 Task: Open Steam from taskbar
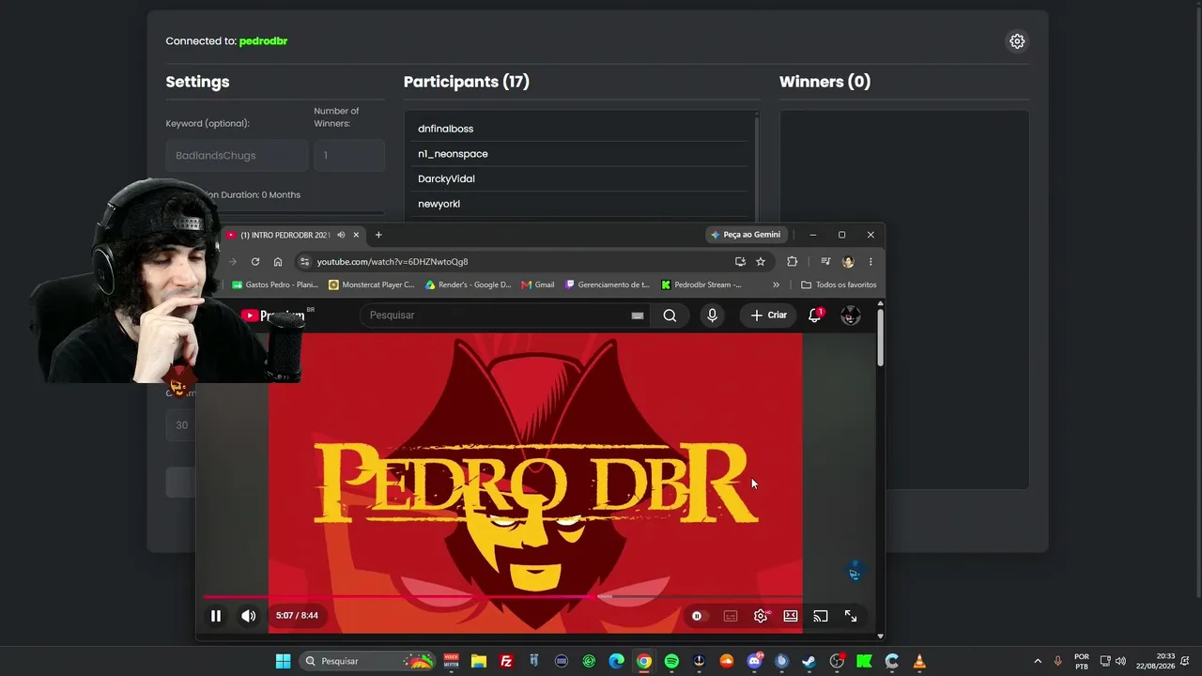[x=809, y=661]
